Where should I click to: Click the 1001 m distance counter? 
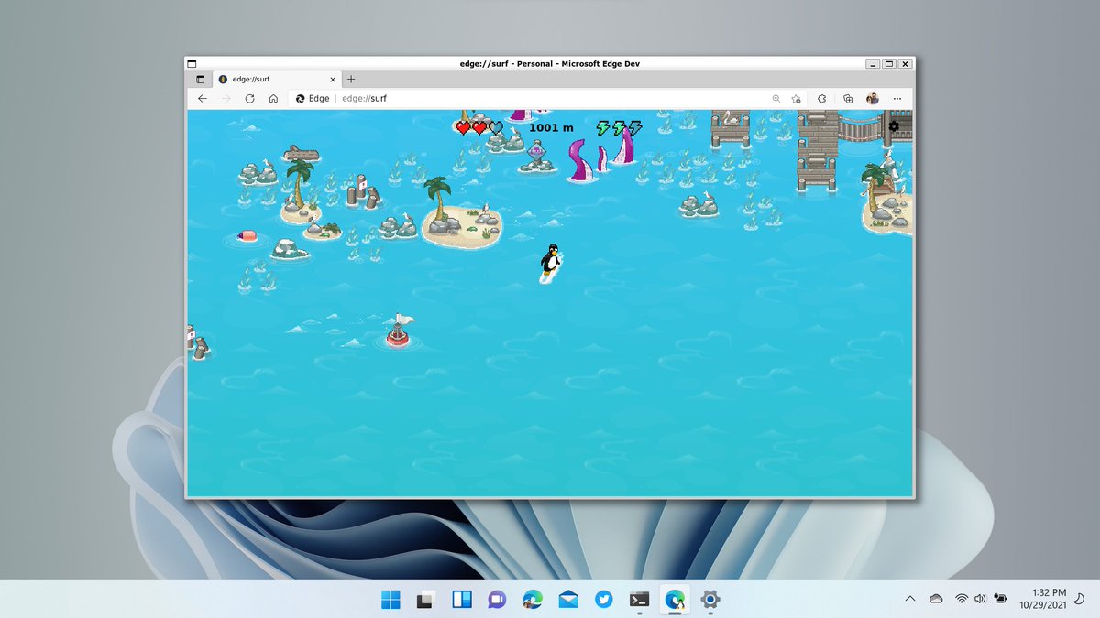(x=551, y=127)
